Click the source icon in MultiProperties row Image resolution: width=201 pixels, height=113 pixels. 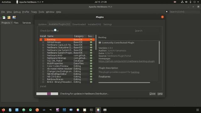91,63
